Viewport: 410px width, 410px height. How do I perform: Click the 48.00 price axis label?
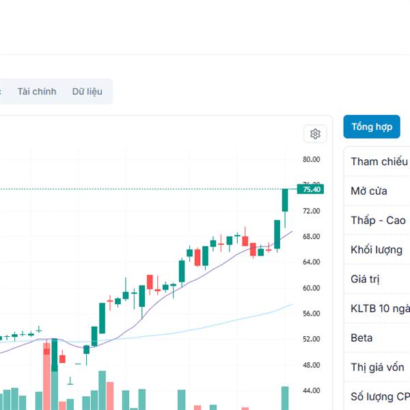[x=311, y=365]
